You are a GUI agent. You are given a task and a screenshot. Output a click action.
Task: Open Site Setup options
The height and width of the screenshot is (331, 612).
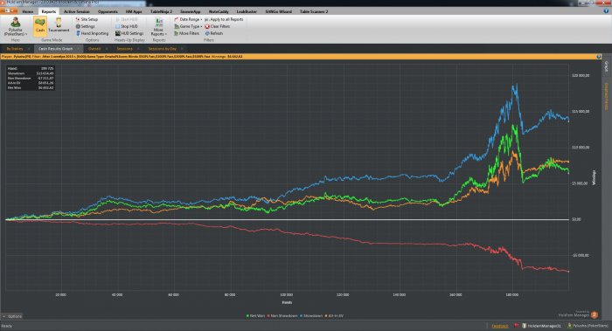click(87, 19)
